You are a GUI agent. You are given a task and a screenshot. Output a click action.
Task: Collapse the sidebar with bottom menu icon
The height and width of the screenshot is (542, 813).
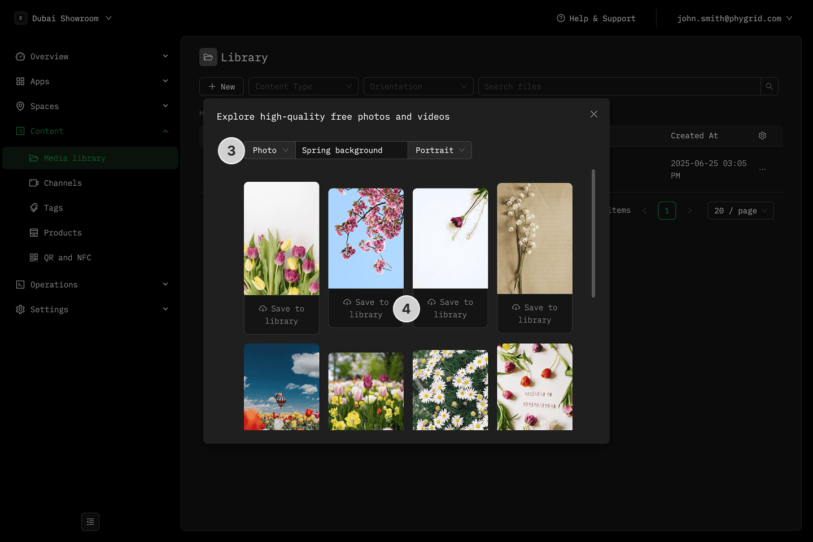(90, 522)
